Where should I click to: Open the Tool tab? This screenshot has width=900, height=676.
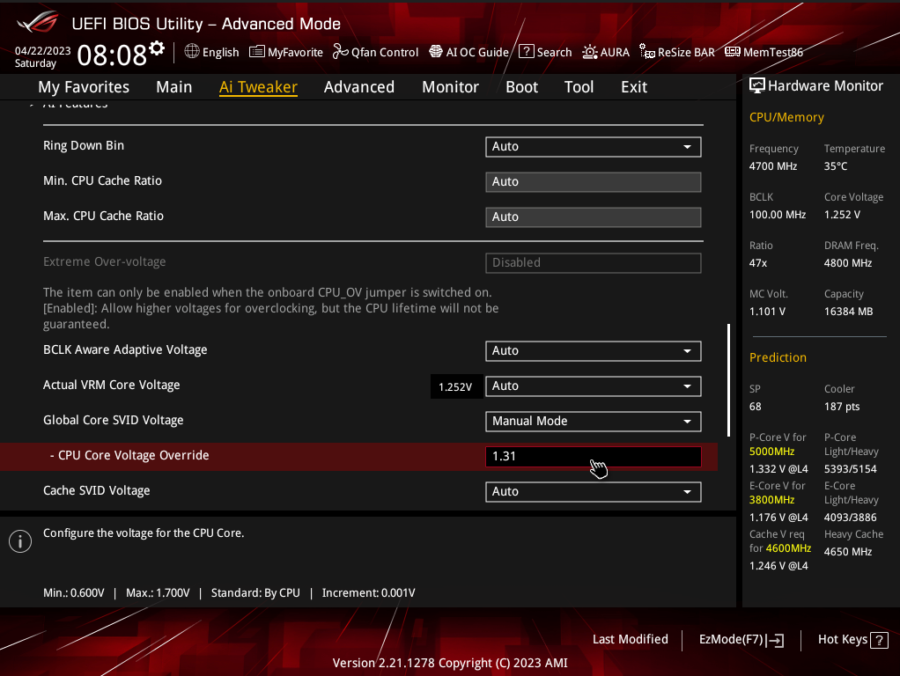(579, 86)
